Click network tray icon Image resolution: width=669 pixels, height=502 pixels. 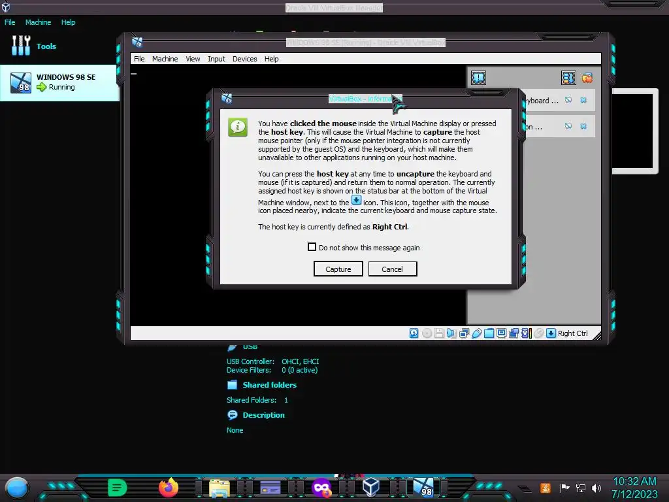click(x=581, y=488)
